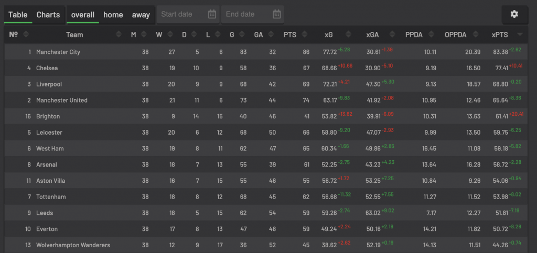Open calendar icon in Start date field
537x253 pixels.
212,14
